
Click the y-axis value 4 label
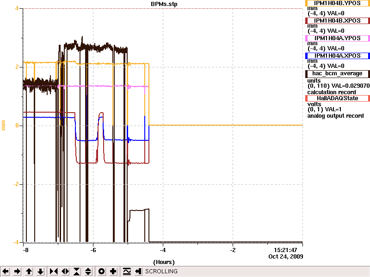pyautogui.click(x=17, y=8)
